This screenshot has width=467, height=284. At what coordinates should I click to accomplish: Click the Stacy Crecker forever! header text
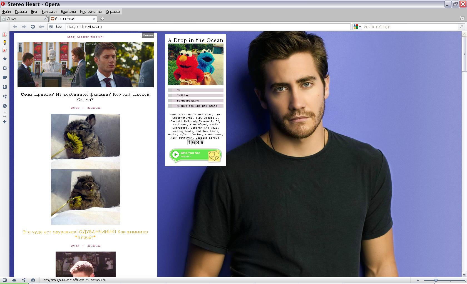(86, 37)
